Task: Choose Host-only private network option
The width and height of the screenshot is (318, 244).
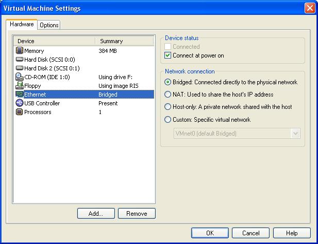Action: pos(168,107)
